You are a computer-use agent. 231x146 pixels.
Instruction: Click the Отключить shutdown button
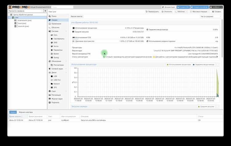point(167,12)
